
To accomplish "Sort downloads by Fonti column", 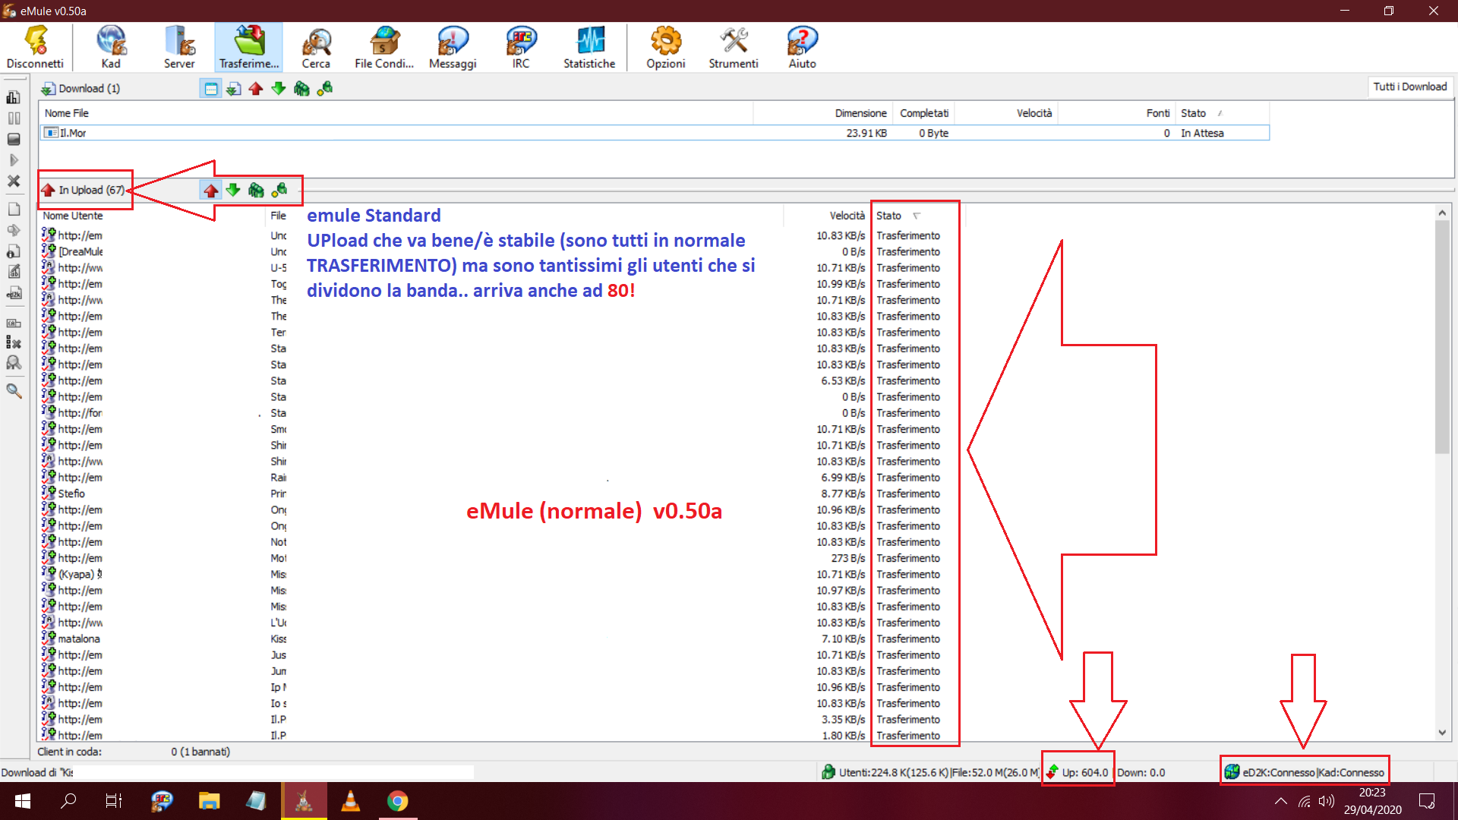I will point(1116,113).
